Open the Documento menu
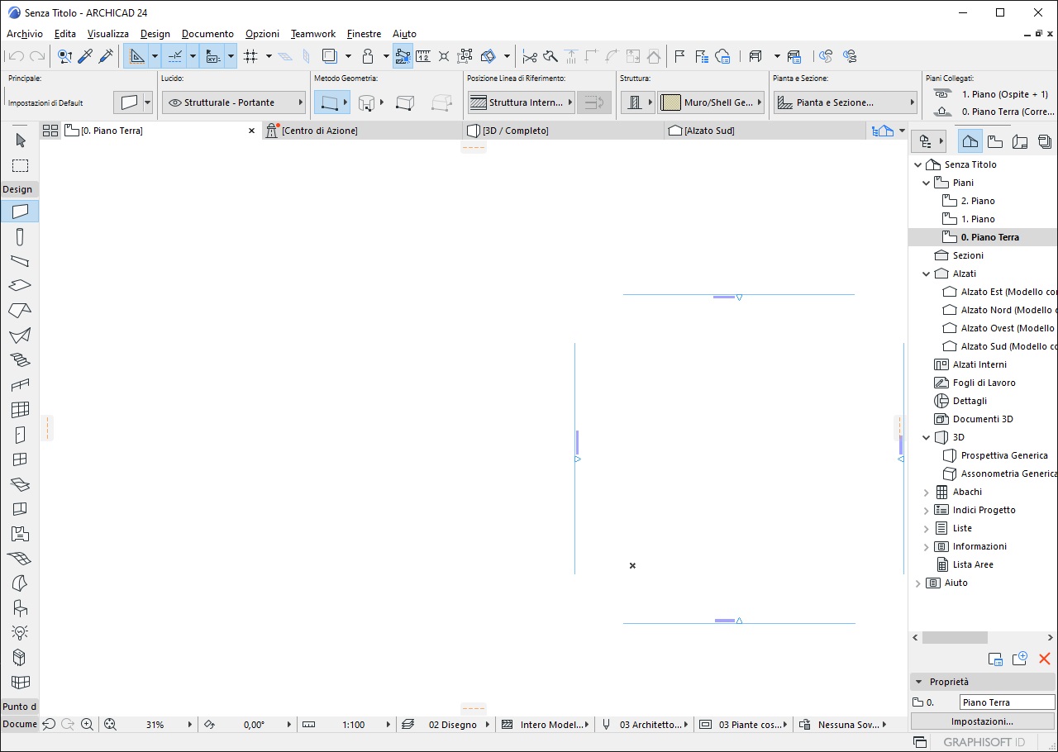This screenshot has width=1058, height=752. [207, 34]
